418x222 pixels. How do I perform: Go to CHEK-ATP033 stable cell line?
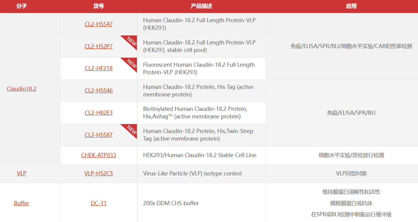(x=98, y=155)
